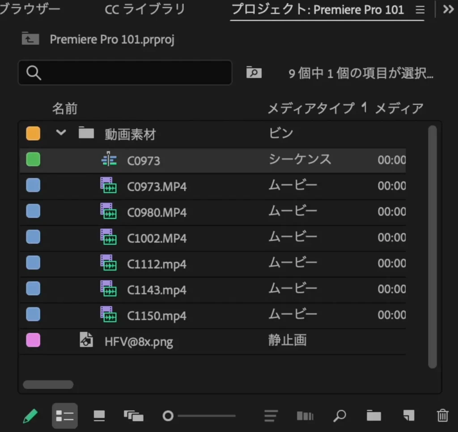Delete the selected item with the trash icon

click(x=442, y=415)
